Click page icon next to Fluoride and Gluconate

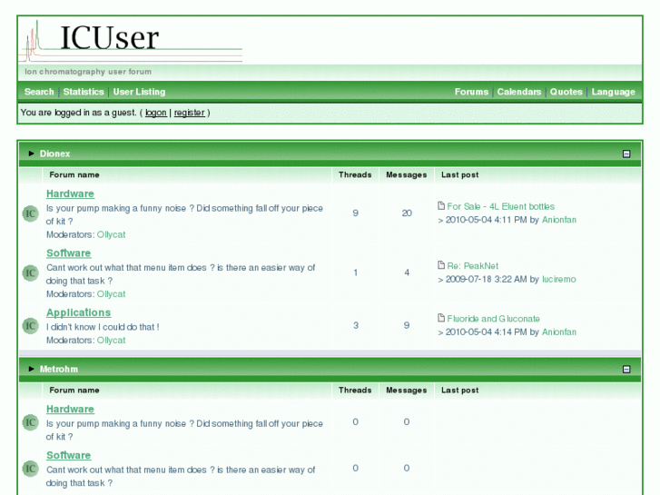point(441,318)
